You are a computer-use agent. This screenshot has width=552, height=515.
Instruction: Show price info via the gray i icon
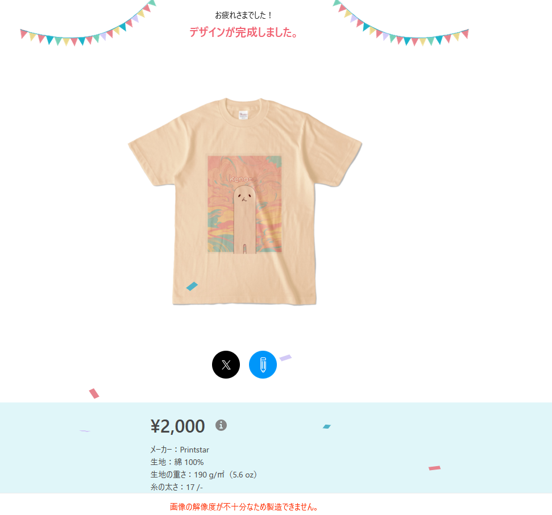tap(221, 425)
